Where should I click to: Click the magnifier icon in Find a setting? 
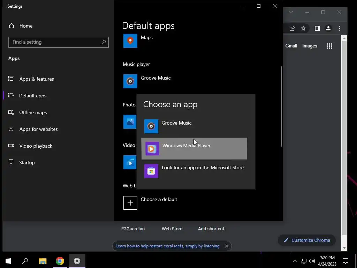tap(103, 42)
